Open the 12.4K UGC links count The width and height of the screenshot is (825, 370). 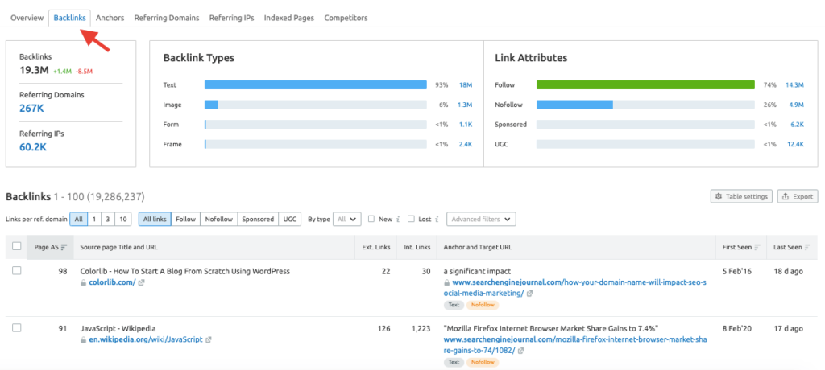pyautogui.click(x=795, y=144)
